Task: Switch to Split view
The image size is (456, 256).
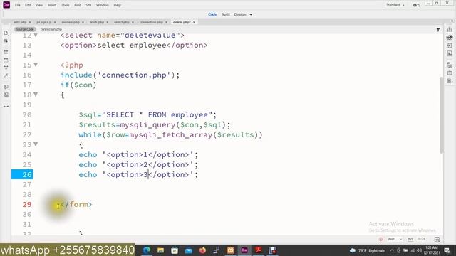Action: 226,14
